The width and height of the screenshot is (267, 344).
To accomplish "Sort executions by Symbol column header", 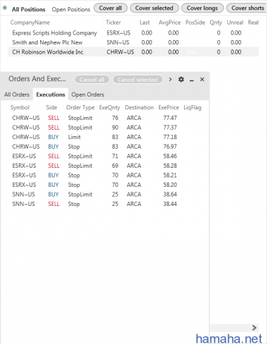I will pos(20,108).
